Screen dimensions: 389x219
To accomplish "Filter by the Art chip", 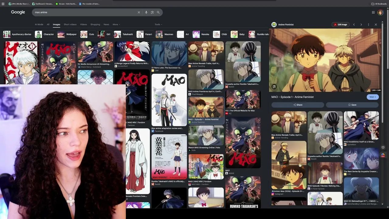I will click(x=183, y=34).
